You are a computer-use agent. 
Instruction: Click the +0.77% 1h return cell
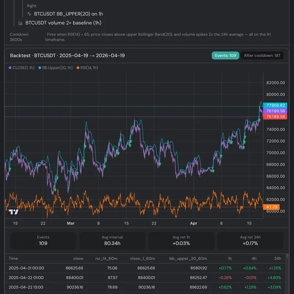tap(225, 268)
